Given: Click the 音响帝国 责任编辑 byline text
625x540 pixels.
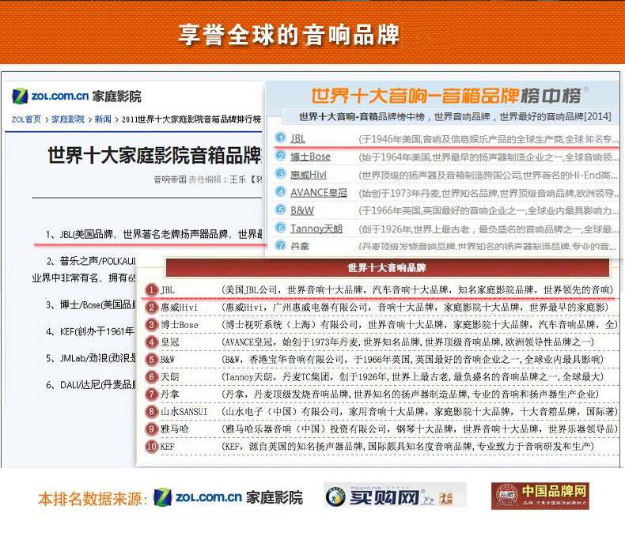Looking at the screenshot, I should click(207, 179).
